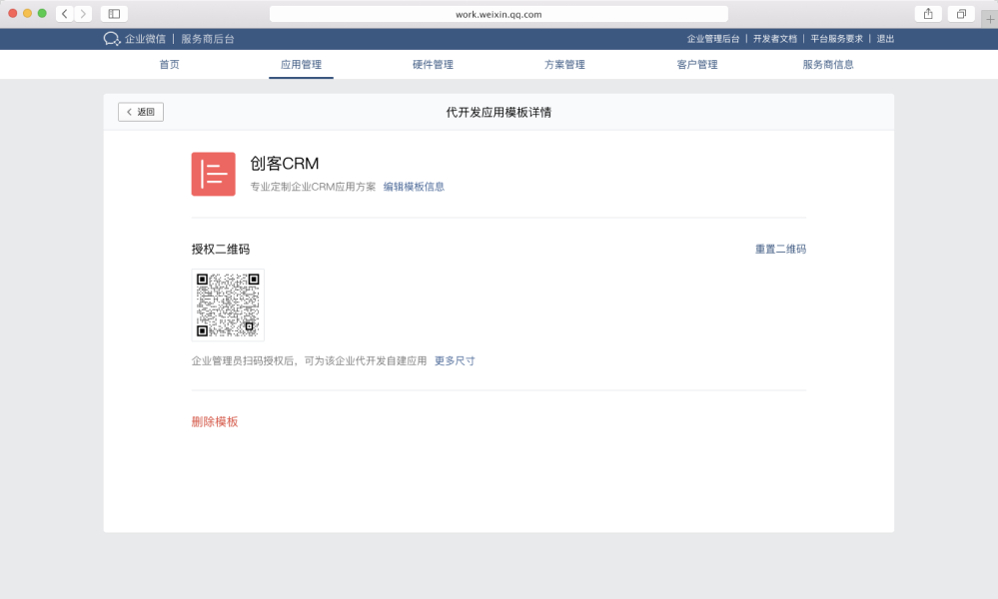This screenshot has height=599, width=998.
Task: Click the red 创客CRM app icon
Action: 213,174
